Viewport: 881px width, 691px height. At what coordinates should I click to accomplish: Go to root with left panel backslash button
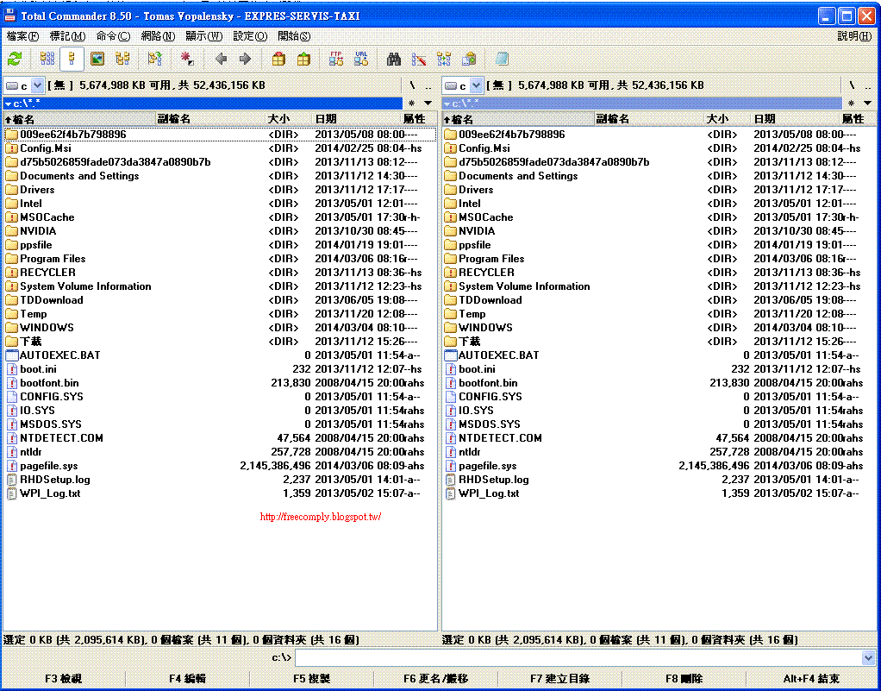412,85
